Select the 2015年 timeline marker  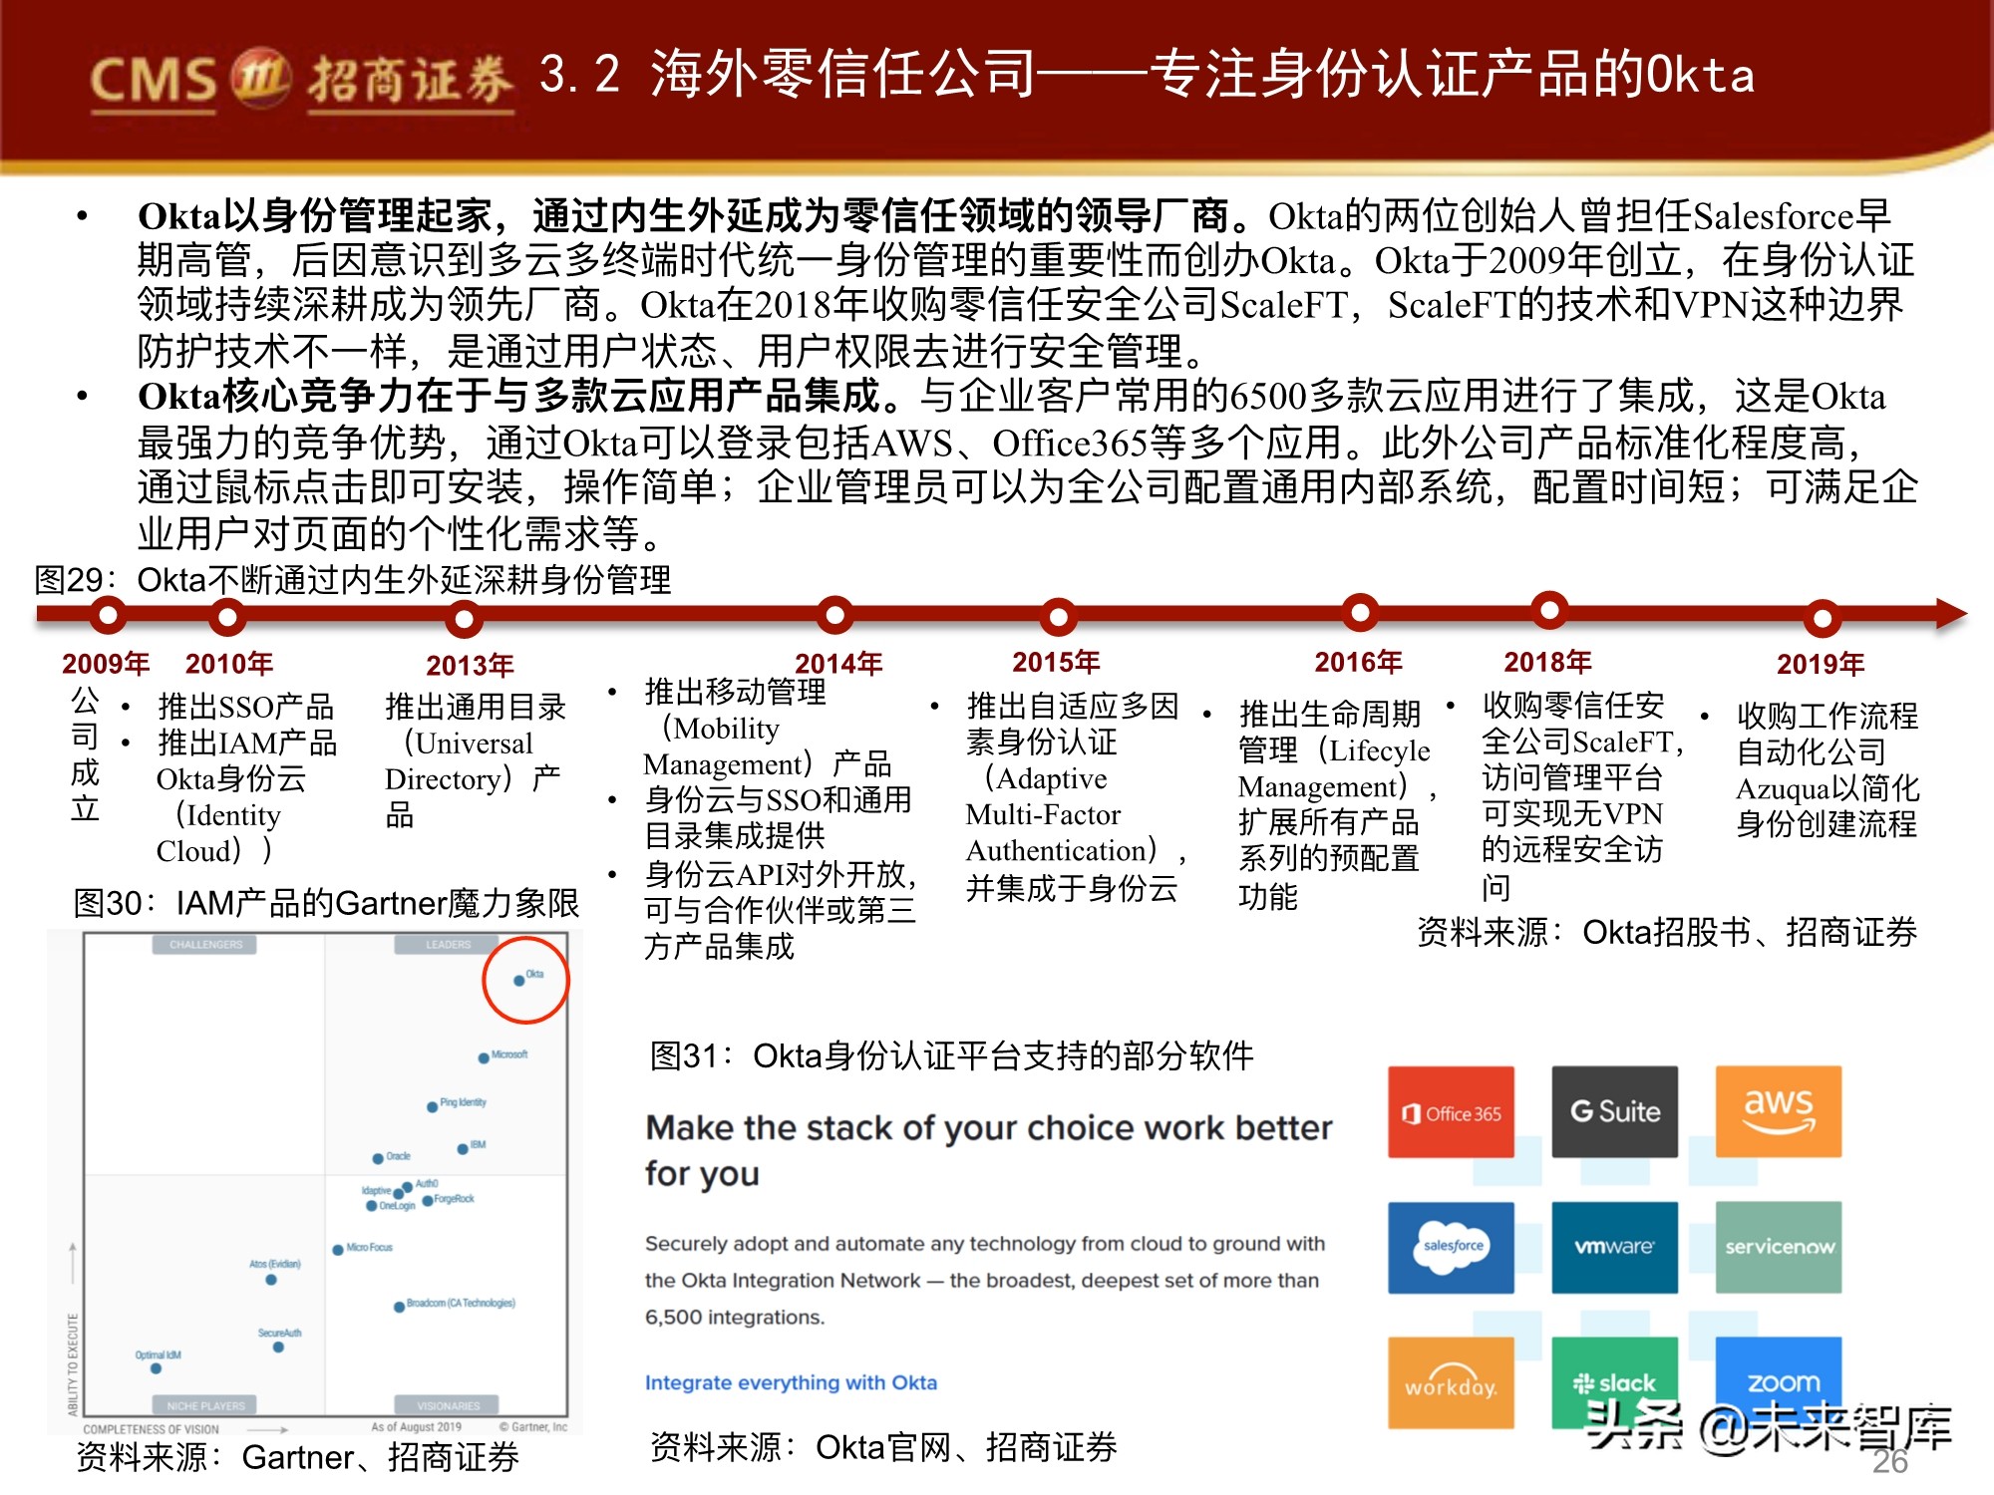pos(1059,615)
